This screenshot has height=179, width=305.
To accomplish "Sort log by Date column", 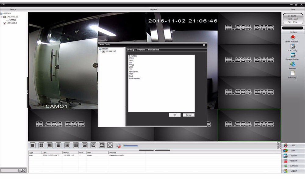I will click(x=52, y=152).
